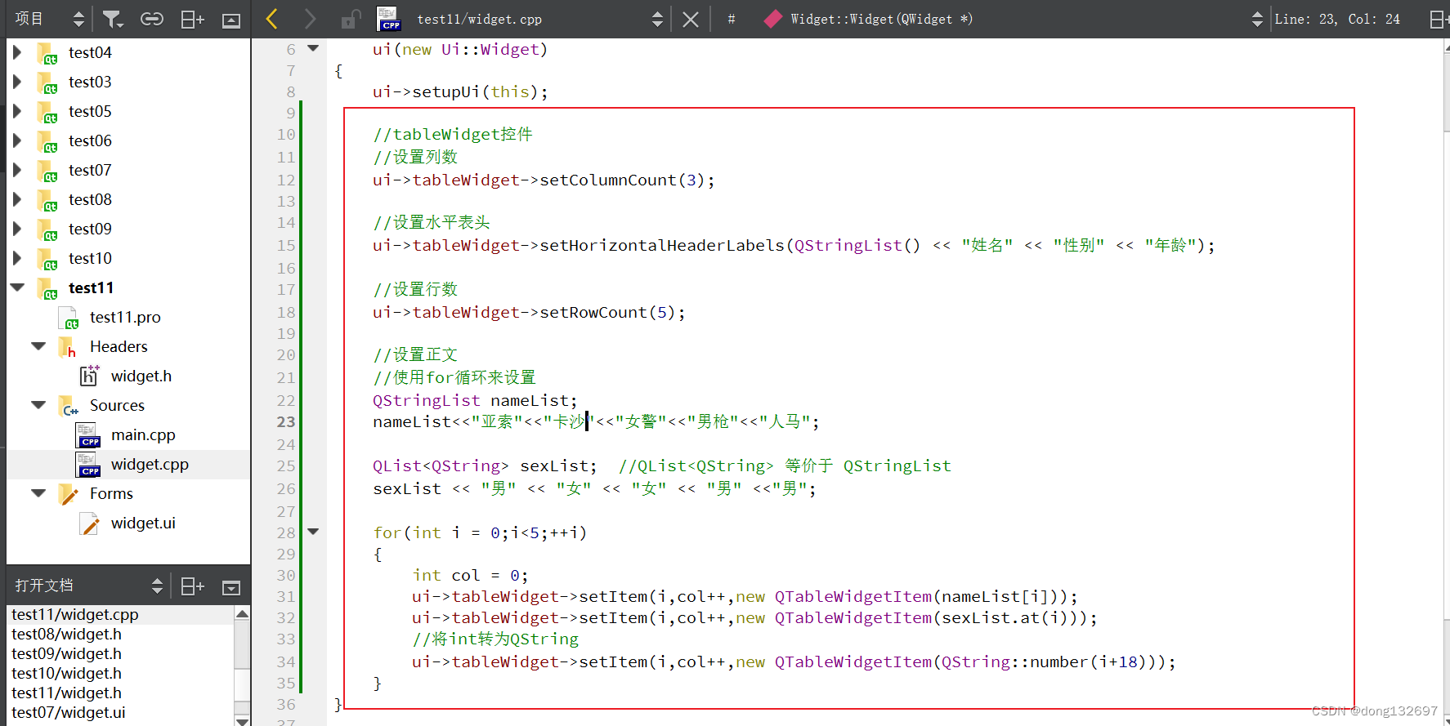Click the Forms folder icon
Viewport: 1450px width, 726px height.
point(69,494)
